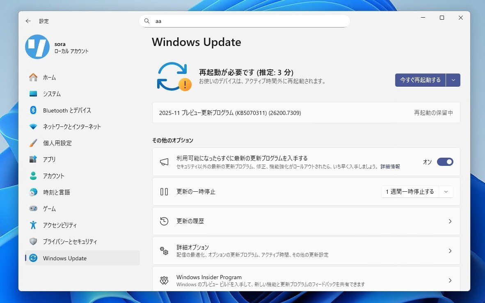Click the アプリ icon in sidebar

click(33, 159)
